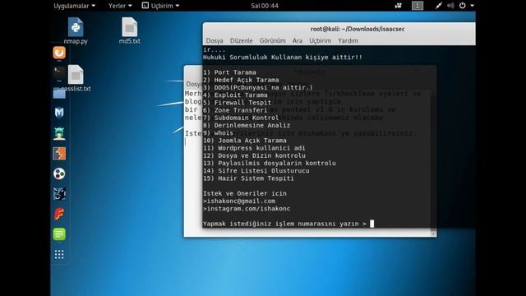Launch Armitage from the dock
Screen dimensions: 526x296
tap(59, 133)
